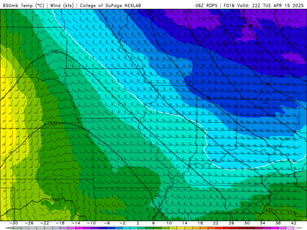Click the 22 color scale tick label

pyautogui.click(x=216, y=223)
